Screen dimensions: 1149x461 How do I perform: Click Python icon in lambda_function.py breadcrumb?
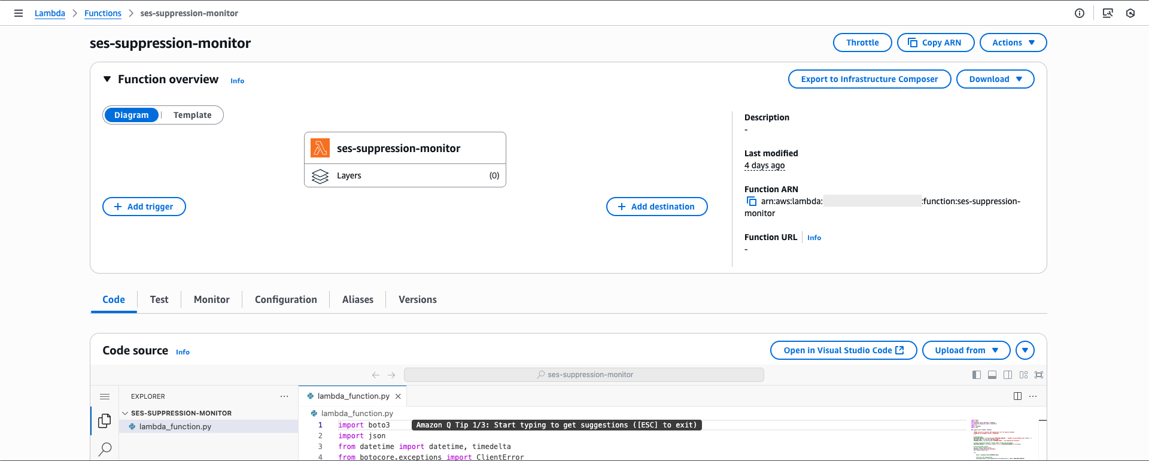[x=314, y=413]
